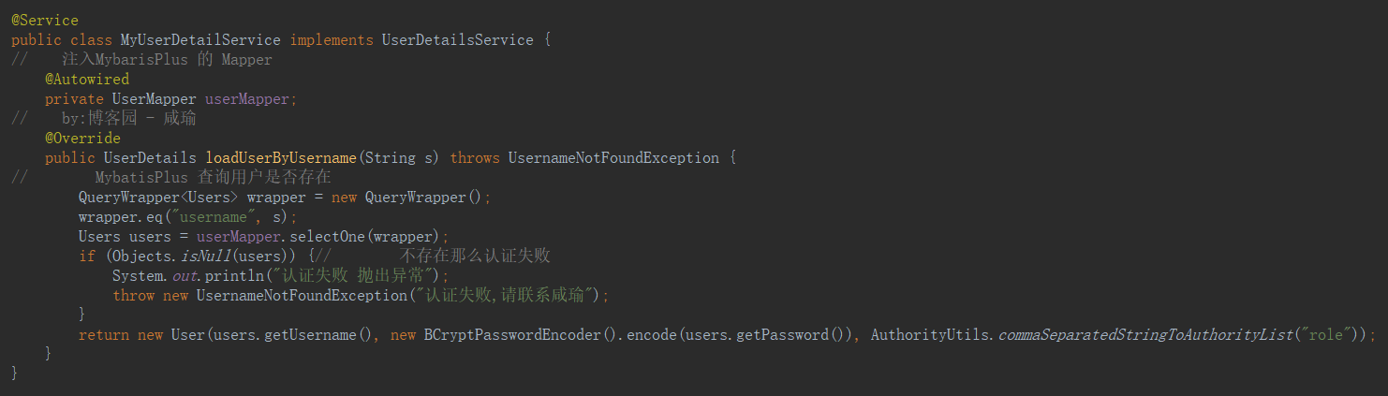Click the UserMapper type in field declaration
Image resolution: width=1388 pixels, height=396 pixels.
point(154,99)
